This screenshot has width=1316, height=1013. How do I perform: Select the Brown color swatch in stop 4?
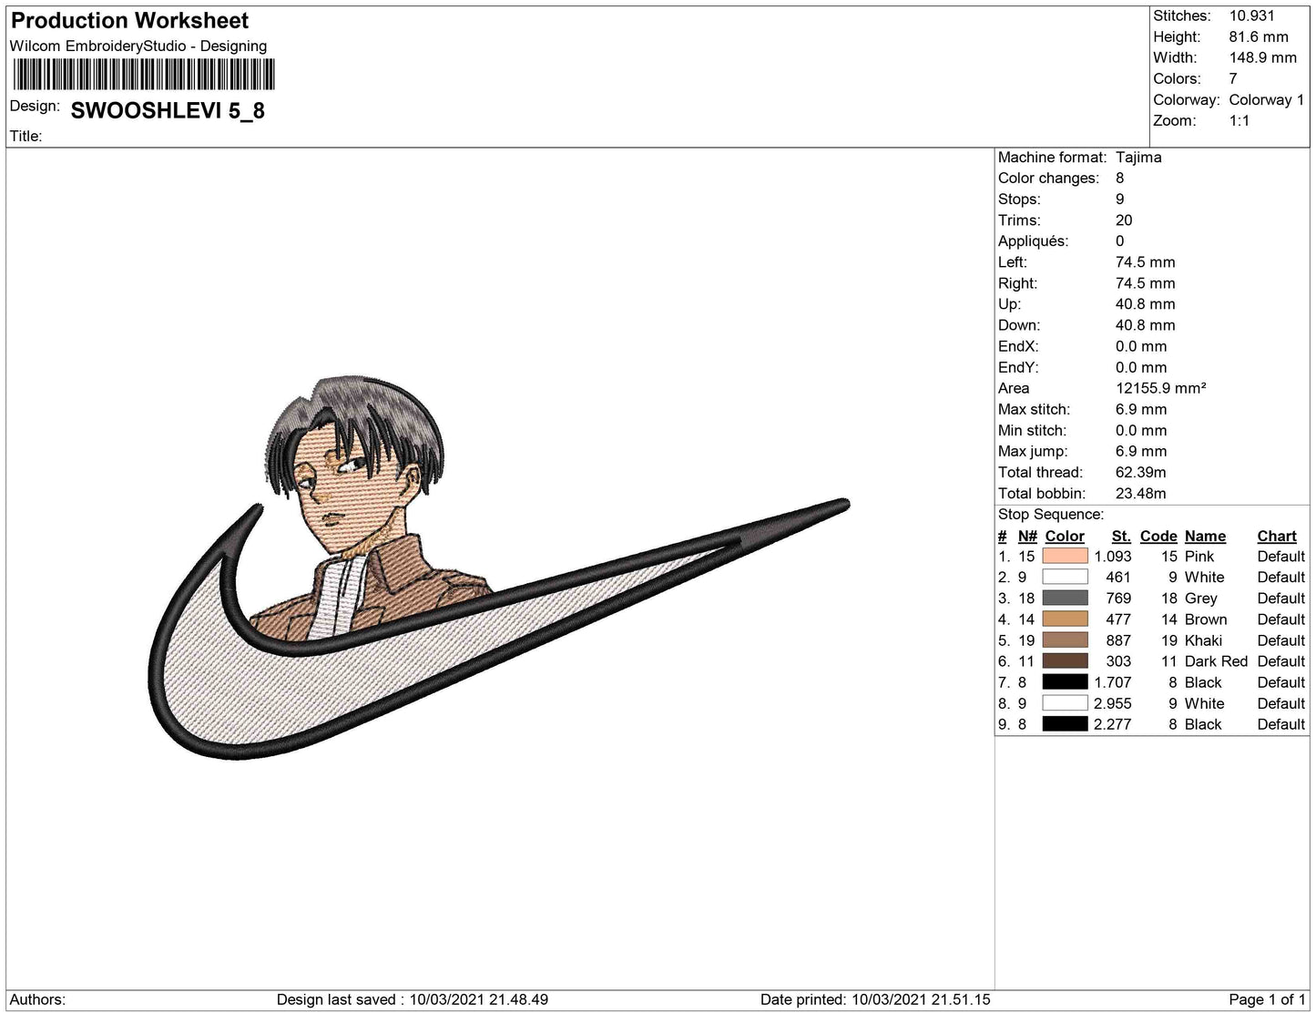1065,619
